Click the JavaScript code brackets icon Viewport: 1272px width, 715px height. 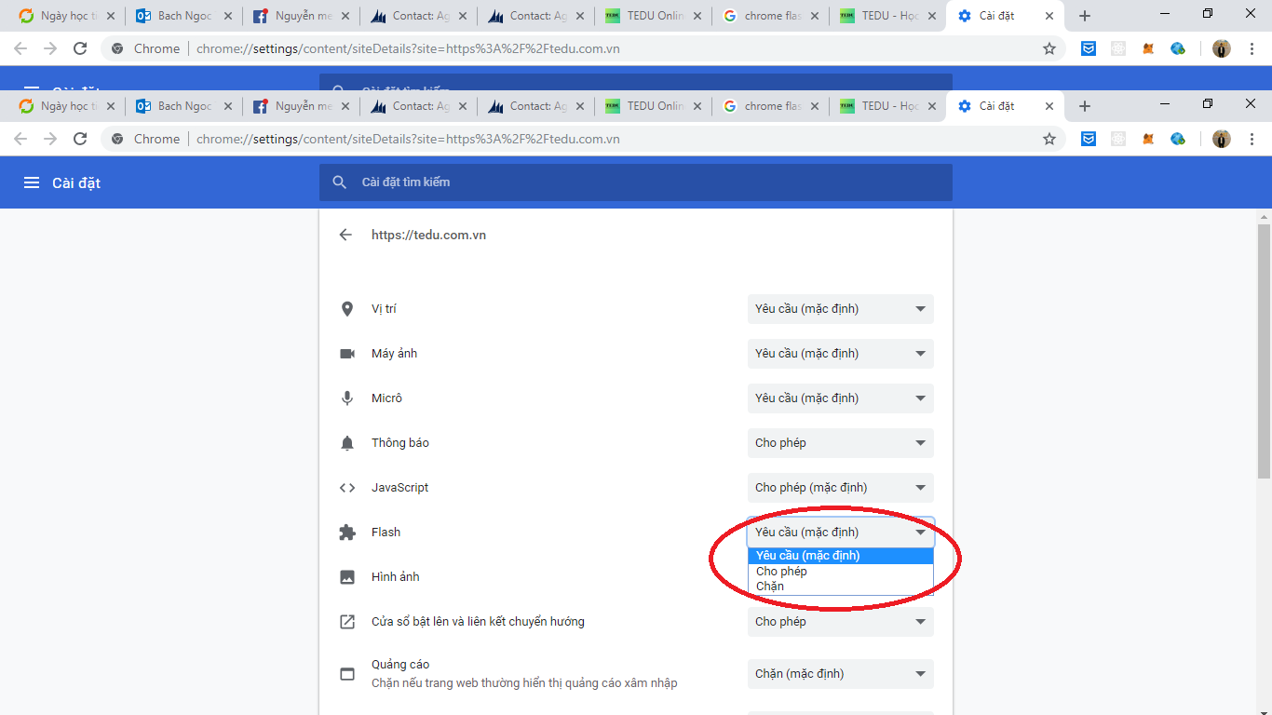(347, 488)
